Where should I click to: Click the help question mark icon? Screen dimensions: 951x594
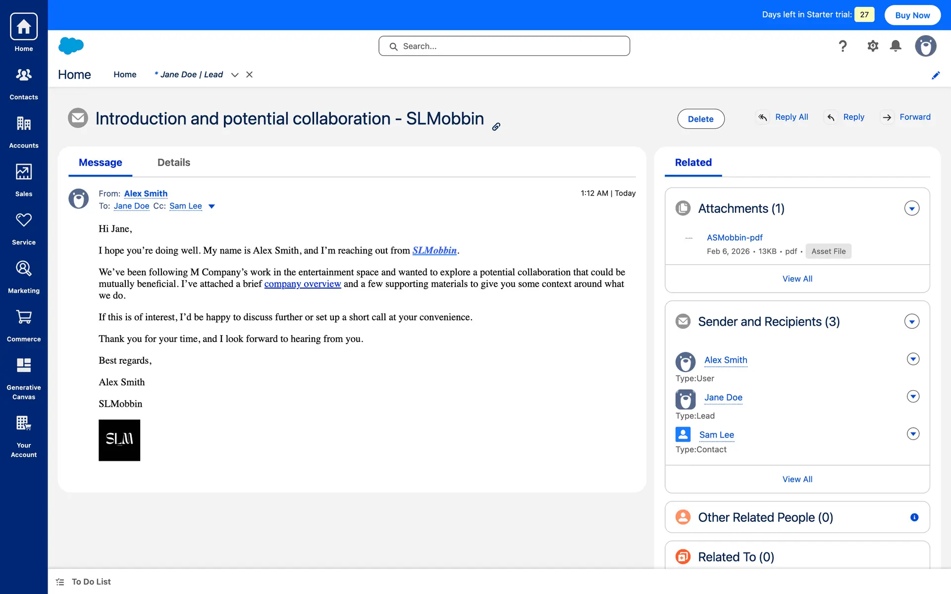pos(843,46)
